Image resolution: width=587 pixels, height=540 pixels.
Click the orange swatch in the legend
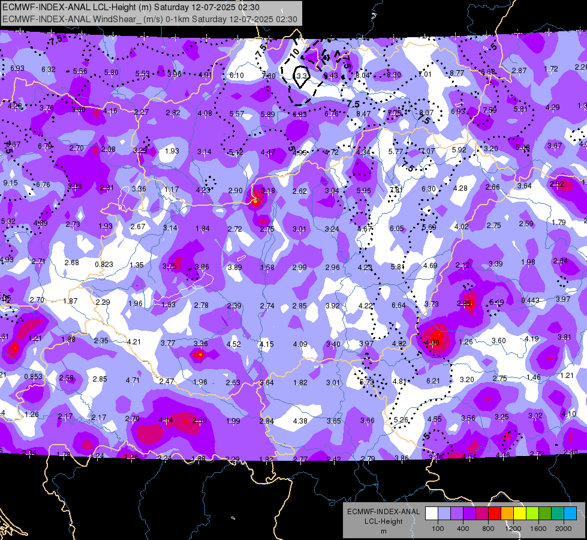[507, 514]
